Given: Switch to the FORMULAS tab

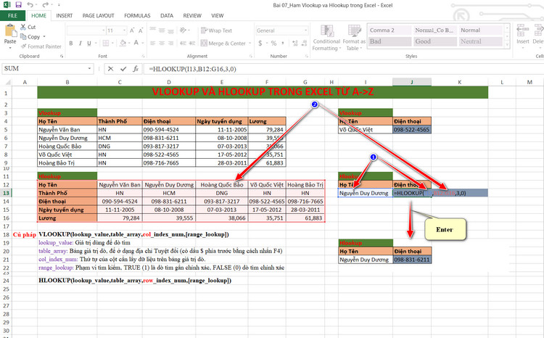Looking at the screenshot, I should pyautogui.click(x=137, y=16).
